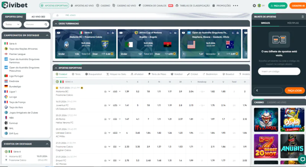Select Over 2.66 odds on Atalanta card
Screen dimensions: 306x167
[x=103, y=54]
